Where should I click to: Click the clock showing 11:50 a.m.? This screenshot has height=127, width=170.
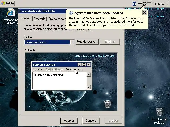coord(160,4)
